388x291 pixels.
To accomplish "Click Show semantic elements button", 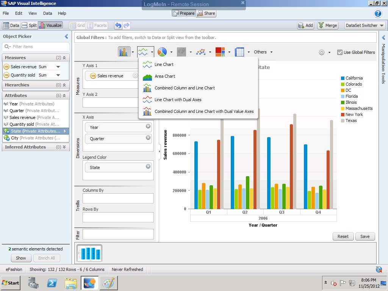I will pyautogui.click(x=21, y=258).
